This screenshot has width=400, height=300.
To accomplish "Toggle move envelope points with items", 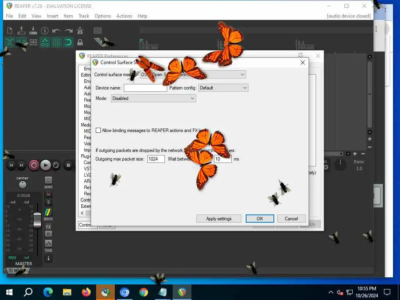I will click(45, 42).
